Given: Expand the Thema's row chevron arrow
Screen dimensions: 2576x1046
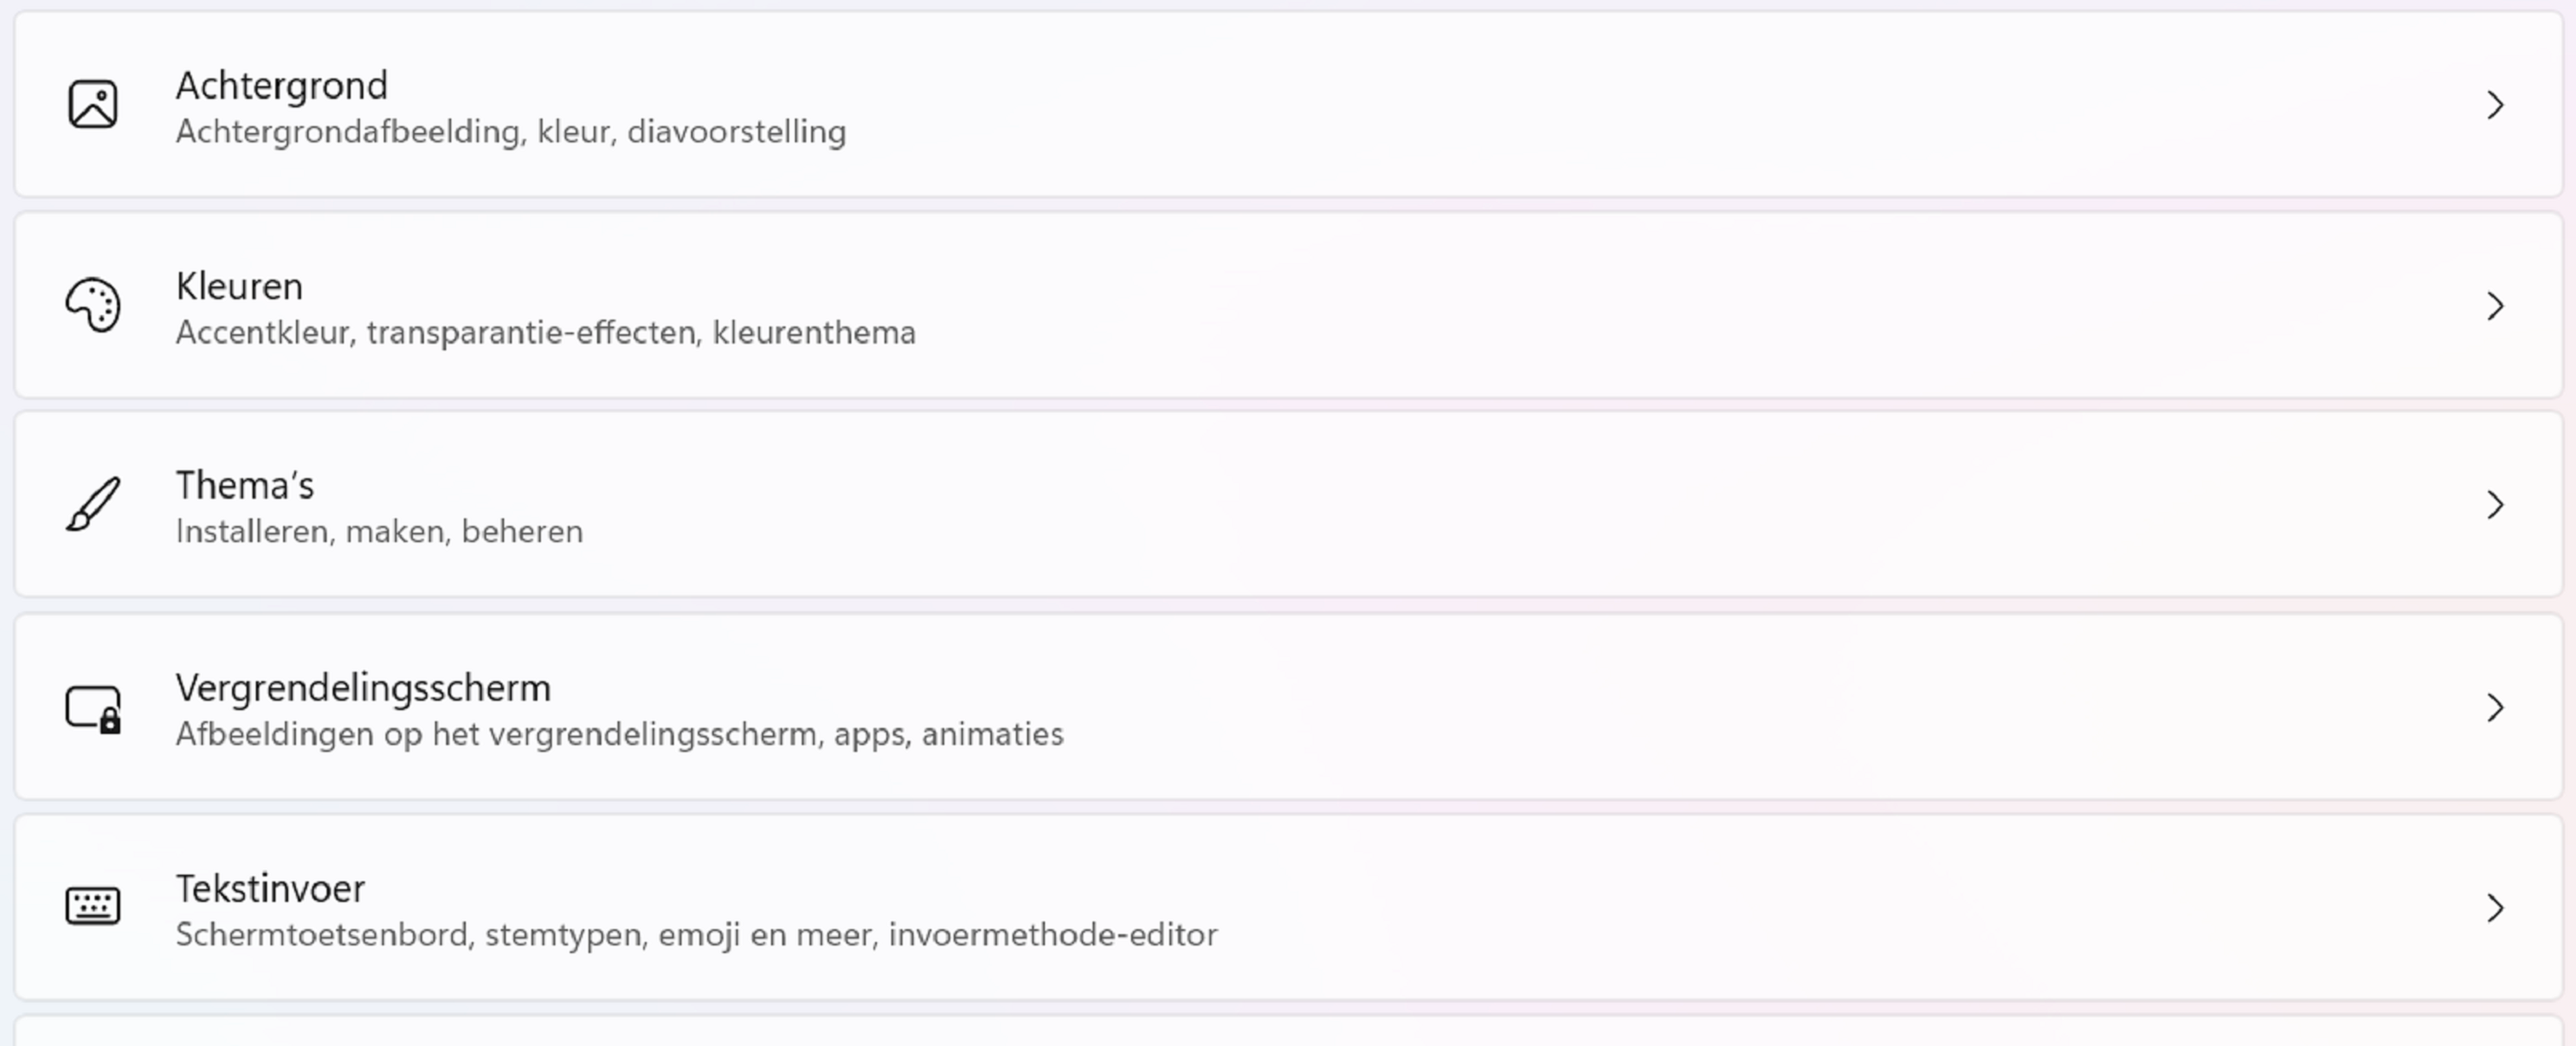Looking at the screenshot, I should pos(2495,505).
